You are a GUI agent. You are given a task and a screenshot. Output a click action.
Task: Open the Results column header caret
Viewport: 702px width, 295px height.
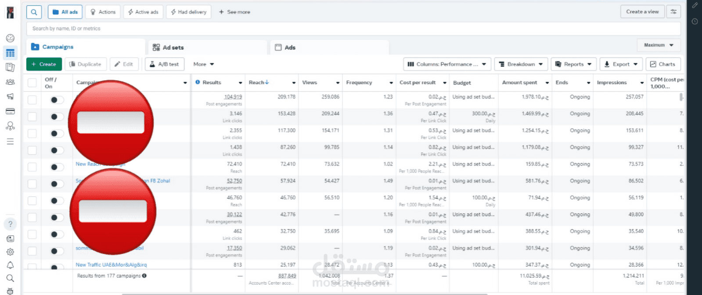(x=240, y=83)
